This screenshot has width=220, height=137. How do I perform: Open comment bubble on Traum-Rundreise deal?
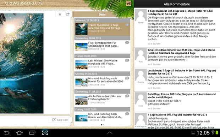coord(127,25)
